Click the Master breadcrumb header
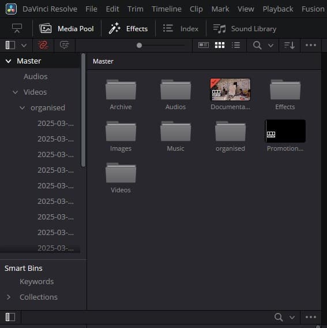This screenshot has height=328, width=327. click(103, 61)
